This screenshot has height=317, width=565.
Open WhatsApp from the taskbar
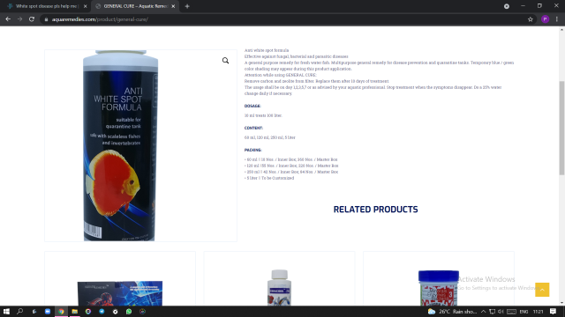[129, 312]
